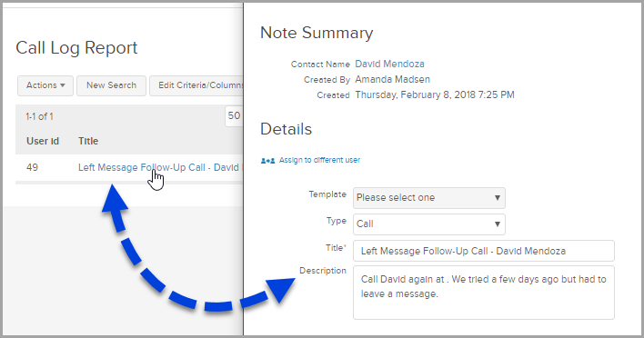
Task: Click the Call Log Report heading
Action: pos(76,47)
